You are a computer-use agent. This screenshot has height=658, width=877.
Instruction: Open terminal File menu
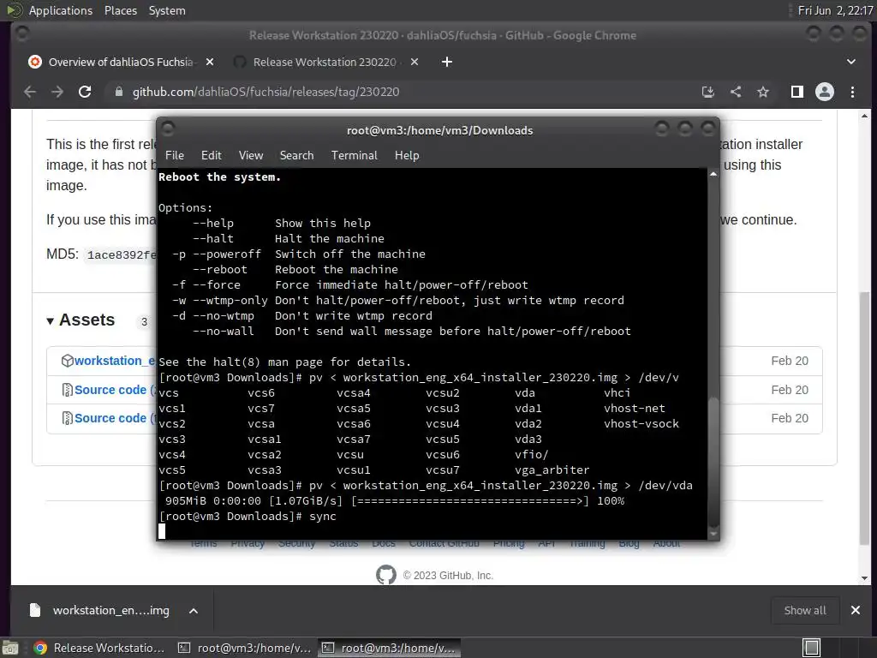point(175,156)
